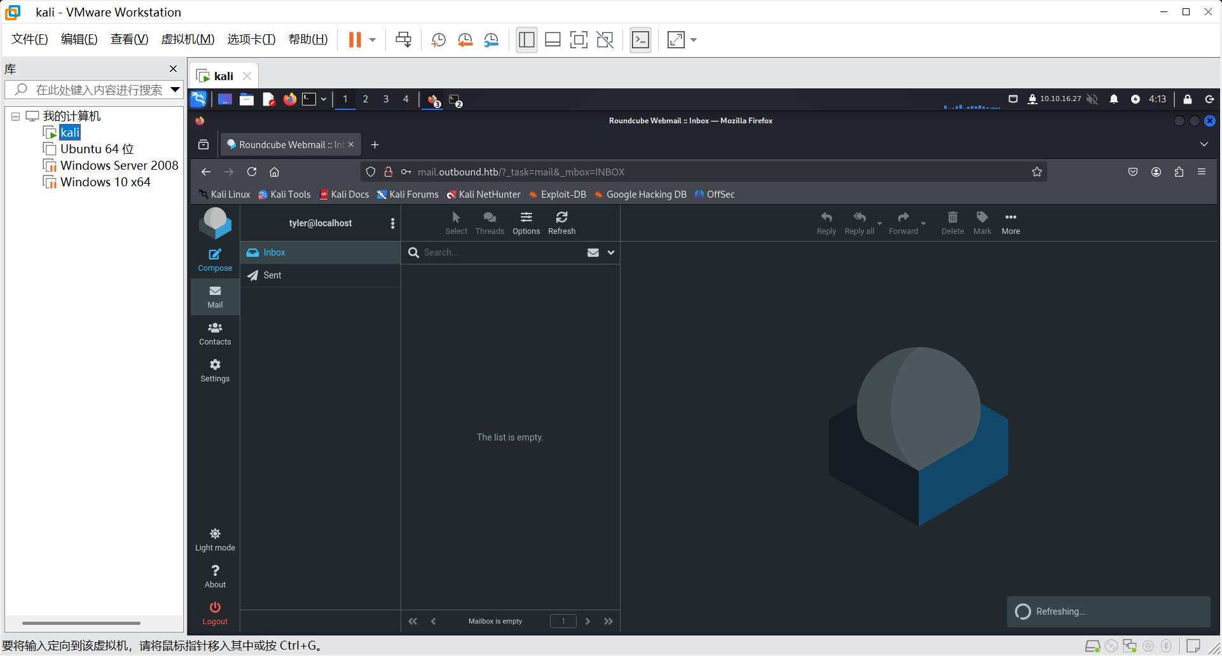The image size is (1222, 656).
Task: Select the Inbox folder
Action: pyautogui.click(x=320, y=252)
